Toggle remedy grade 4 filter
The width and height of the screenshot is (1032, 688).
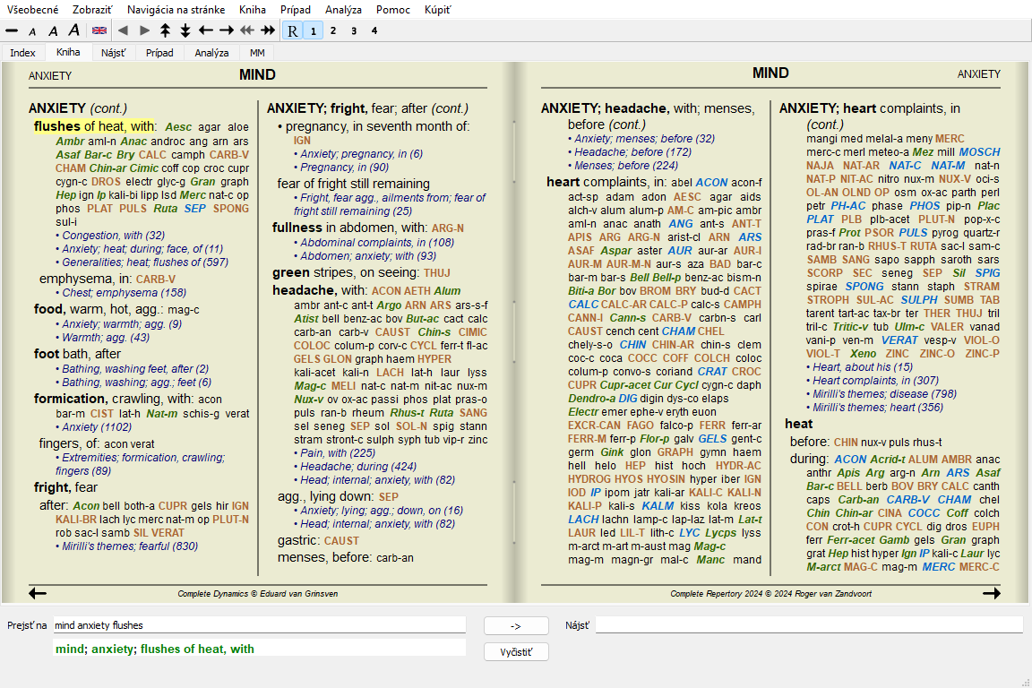point(374,30)
